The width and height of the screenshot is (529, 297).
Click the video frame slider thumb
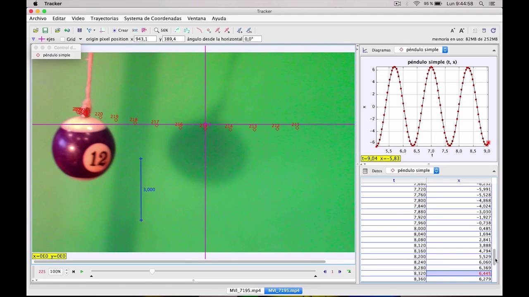pyautogui.click(x=152, y=271)
